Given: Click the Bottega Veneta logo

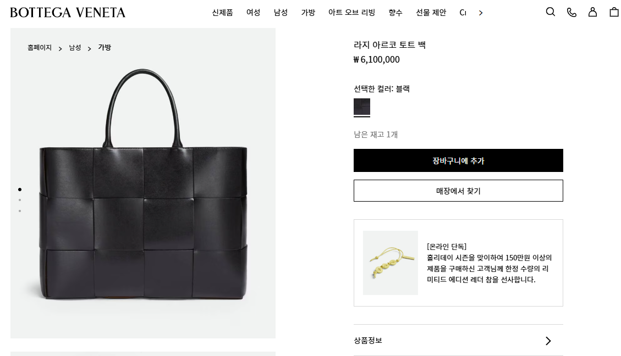Looking at the screenshot, I should click(x=68, y=13).
